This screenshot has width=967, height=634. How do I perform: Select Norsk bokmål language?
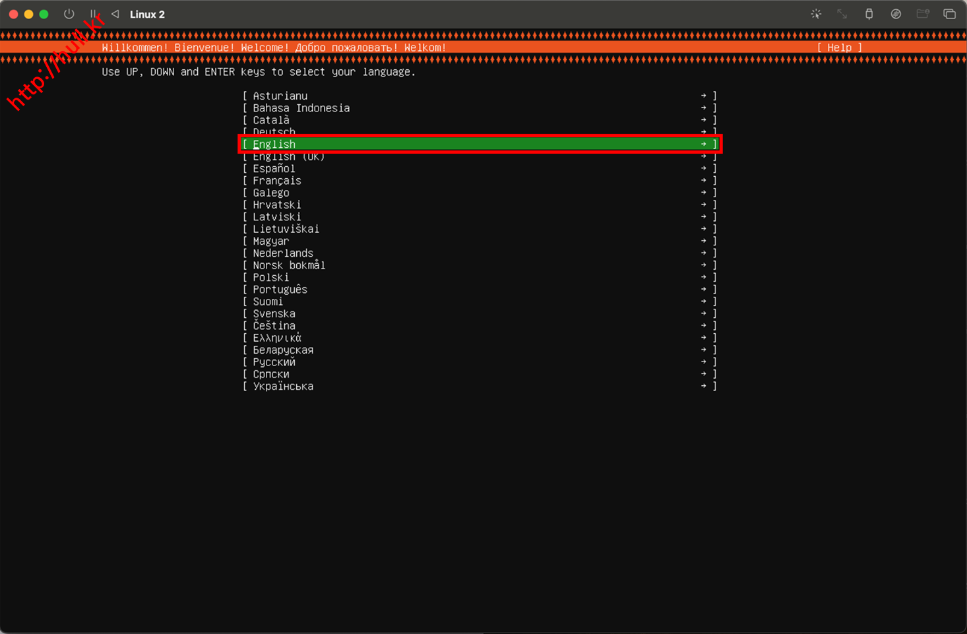click(480, 265)
